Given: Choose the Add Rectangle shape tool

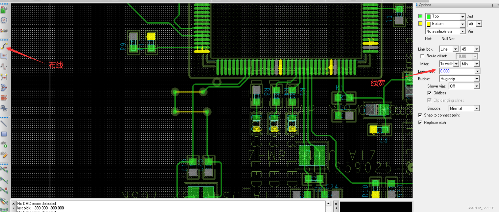Looking at the screenshot, I should tap(4, 134).
